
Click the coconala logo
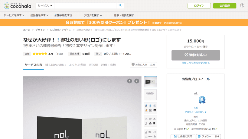(x=18, y=5)
